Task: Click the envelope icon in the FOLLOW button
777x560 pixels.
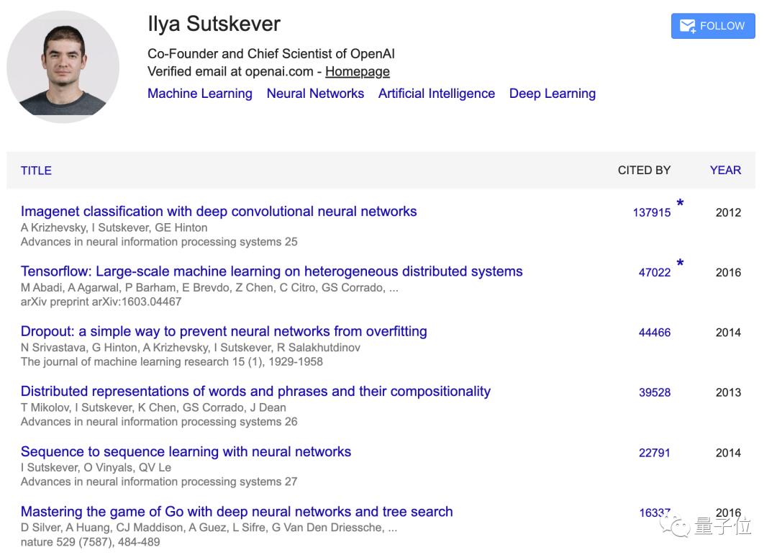Action: [688, 26]
